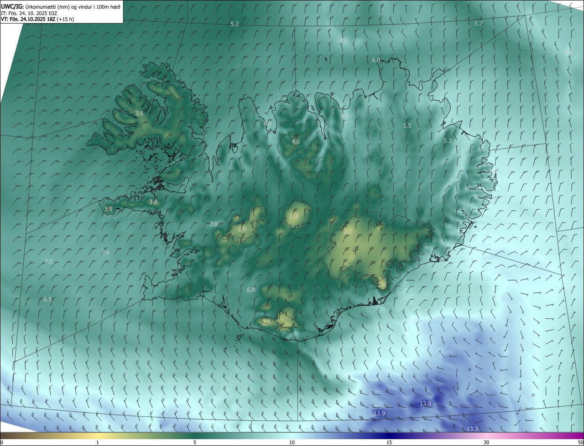Screen dimensions: 584x446
Task: Click the 15 tick on the color scale
Action: (x=389, y=442)
